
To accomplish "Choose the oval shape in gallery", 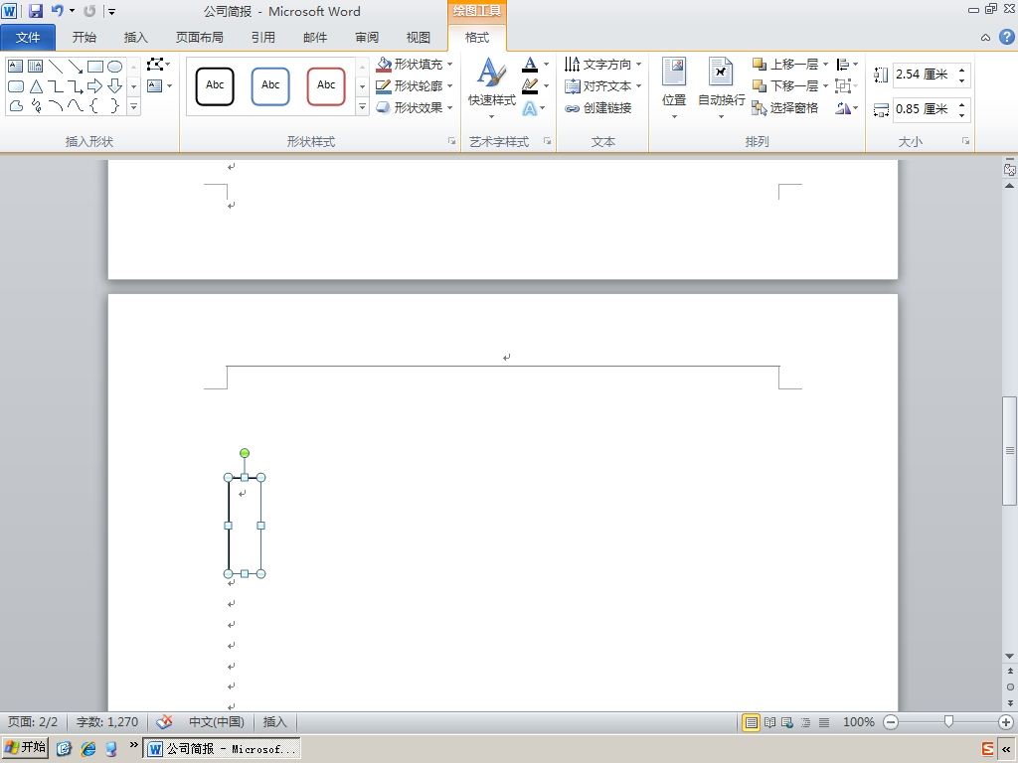I will 115,67.
